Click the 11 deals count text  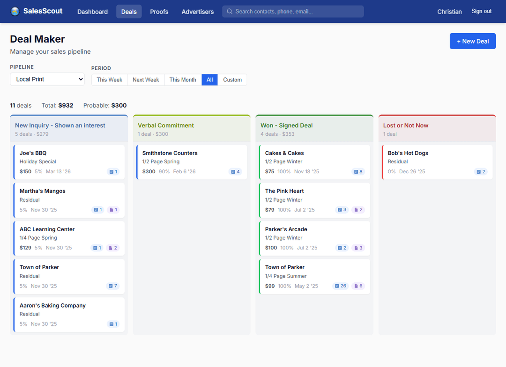[x=21, y=105]
